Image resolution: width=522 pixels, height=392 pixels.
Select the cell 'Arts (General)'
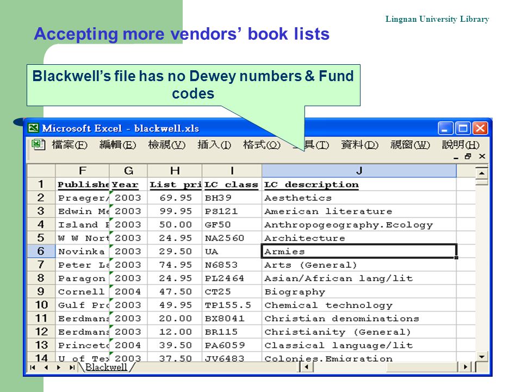click(359, 265)
